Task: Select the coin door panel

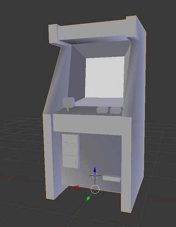Action: point(71,151)
